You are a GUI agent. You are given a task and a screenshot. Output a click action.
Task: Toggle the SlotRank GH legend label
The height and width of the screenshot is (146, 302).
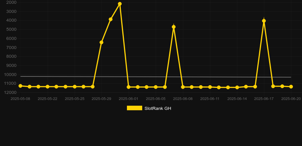[x=158, y=108]
